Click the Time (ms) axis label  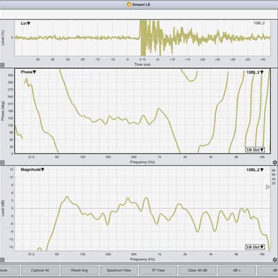point(142,65)
